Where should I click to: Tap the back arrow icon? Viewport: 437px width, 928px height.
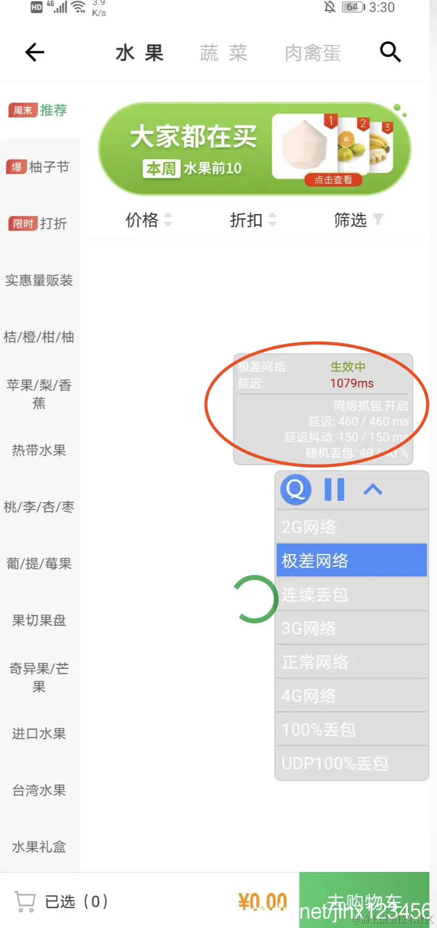click(35, 52)
